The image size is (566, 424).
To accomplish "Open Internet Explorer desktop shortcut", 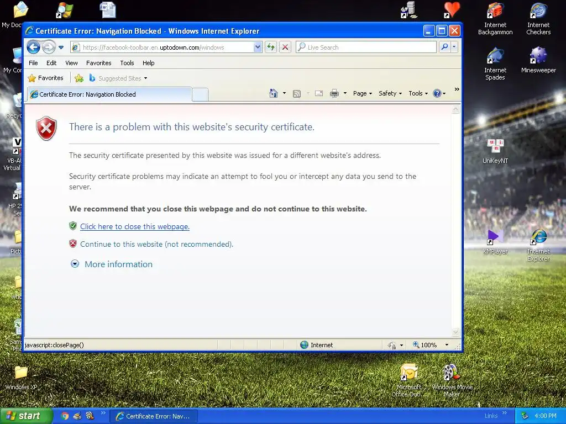I will tap(538, 245).
